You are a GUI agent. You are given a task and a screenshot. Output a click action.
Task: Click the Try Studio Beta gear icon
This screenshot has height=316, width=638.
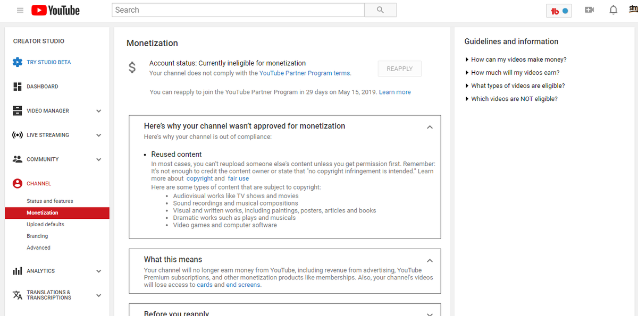(x=18, y=62)
